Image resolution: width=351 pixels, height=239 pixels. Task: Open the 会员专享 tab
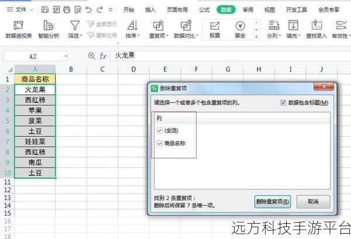click(329, 10)
